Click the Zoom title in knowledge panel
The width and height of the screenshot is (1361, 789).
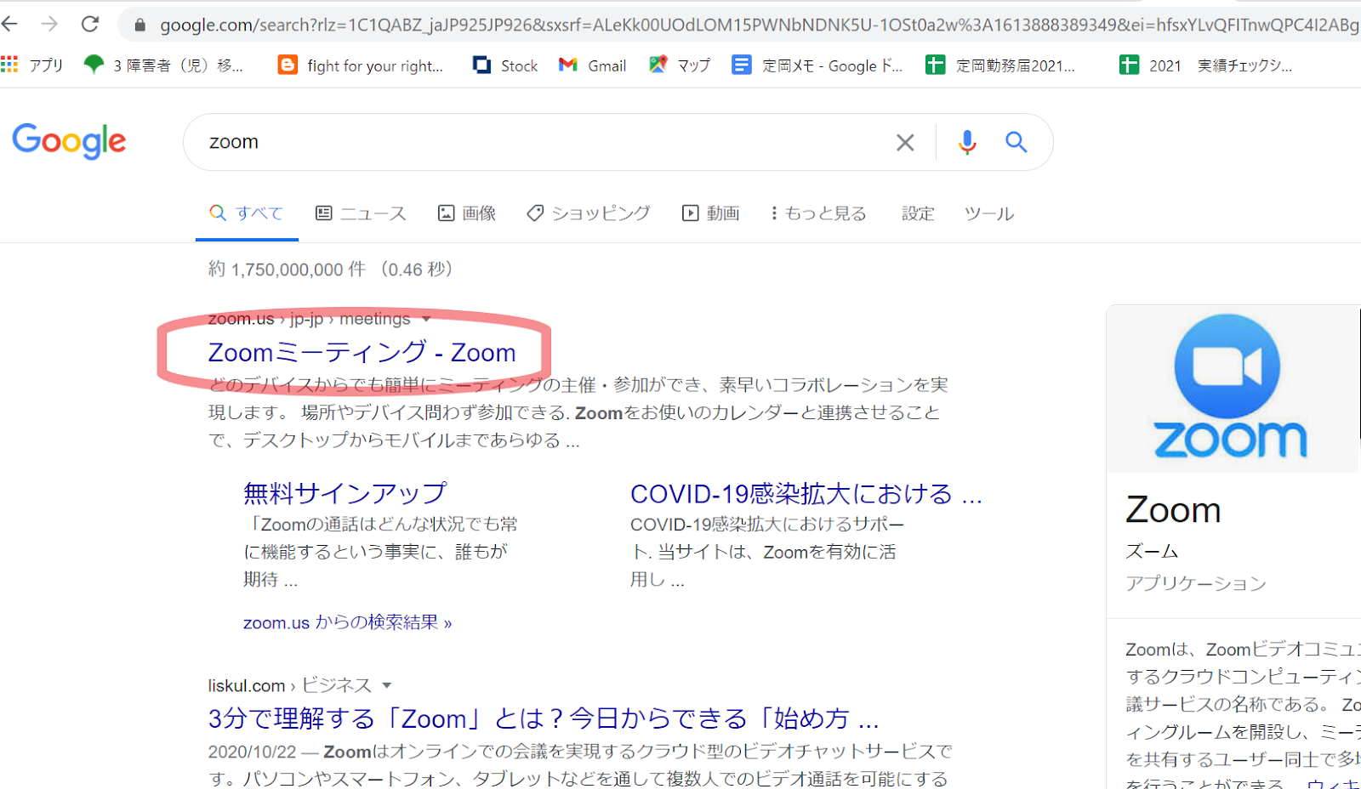click(x=1173, y=510)
